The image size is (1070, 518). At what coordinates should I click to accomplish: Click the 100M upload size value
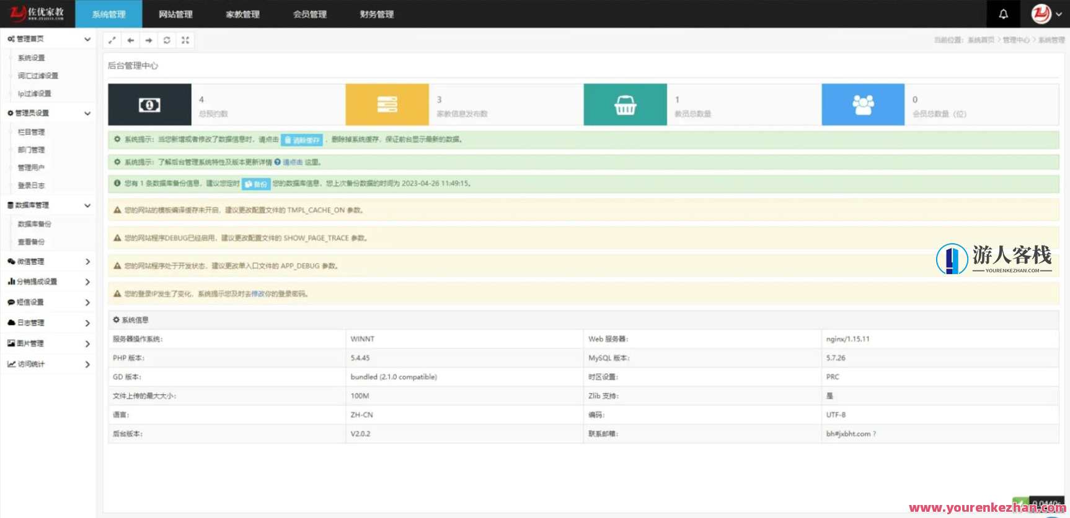click(x=360, y=396)
